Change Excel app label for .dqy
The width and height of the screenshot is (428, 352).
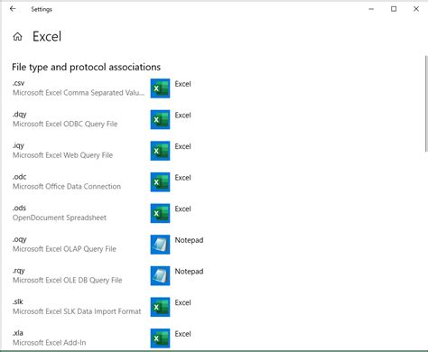(x=182, y=116)
